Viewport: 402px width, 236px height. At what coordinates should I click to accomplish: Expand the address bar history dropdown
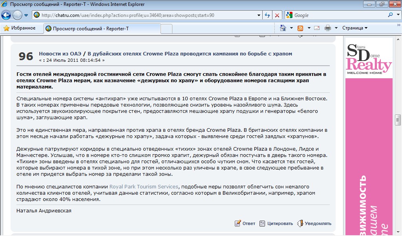pyautogui.click(x=259, y=15)
